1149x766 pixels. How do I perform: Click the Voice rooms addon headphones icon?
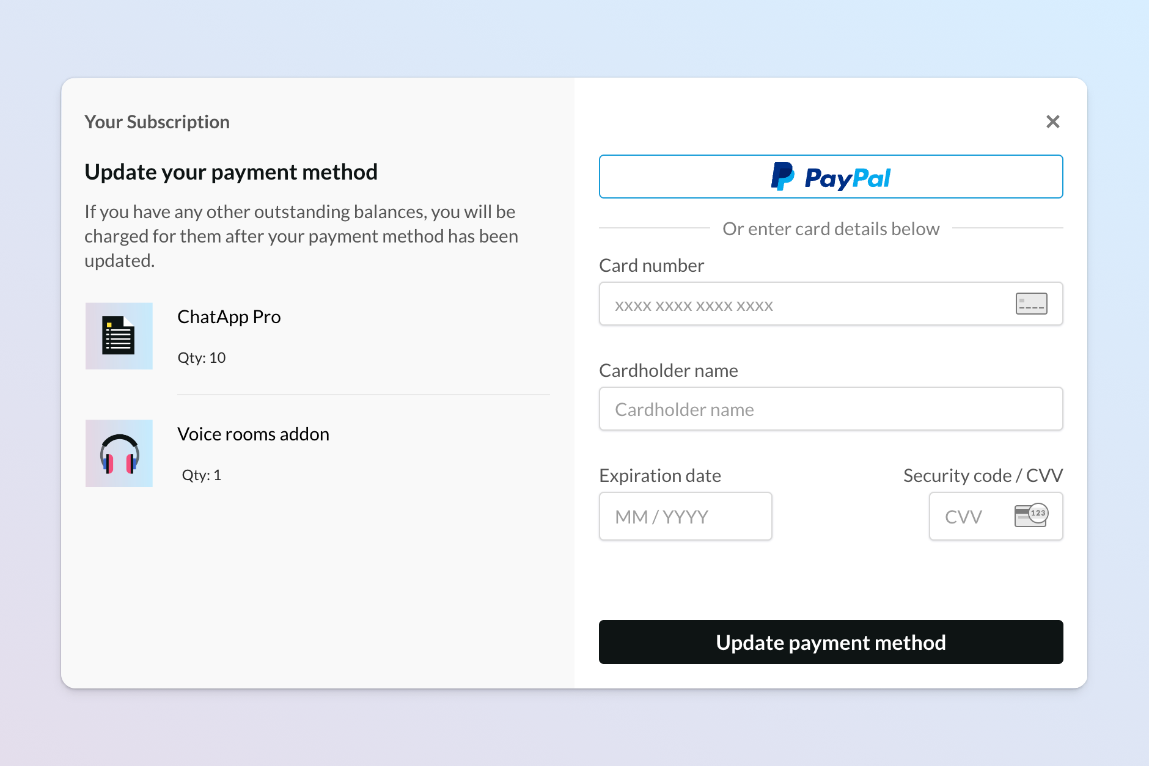119,453
